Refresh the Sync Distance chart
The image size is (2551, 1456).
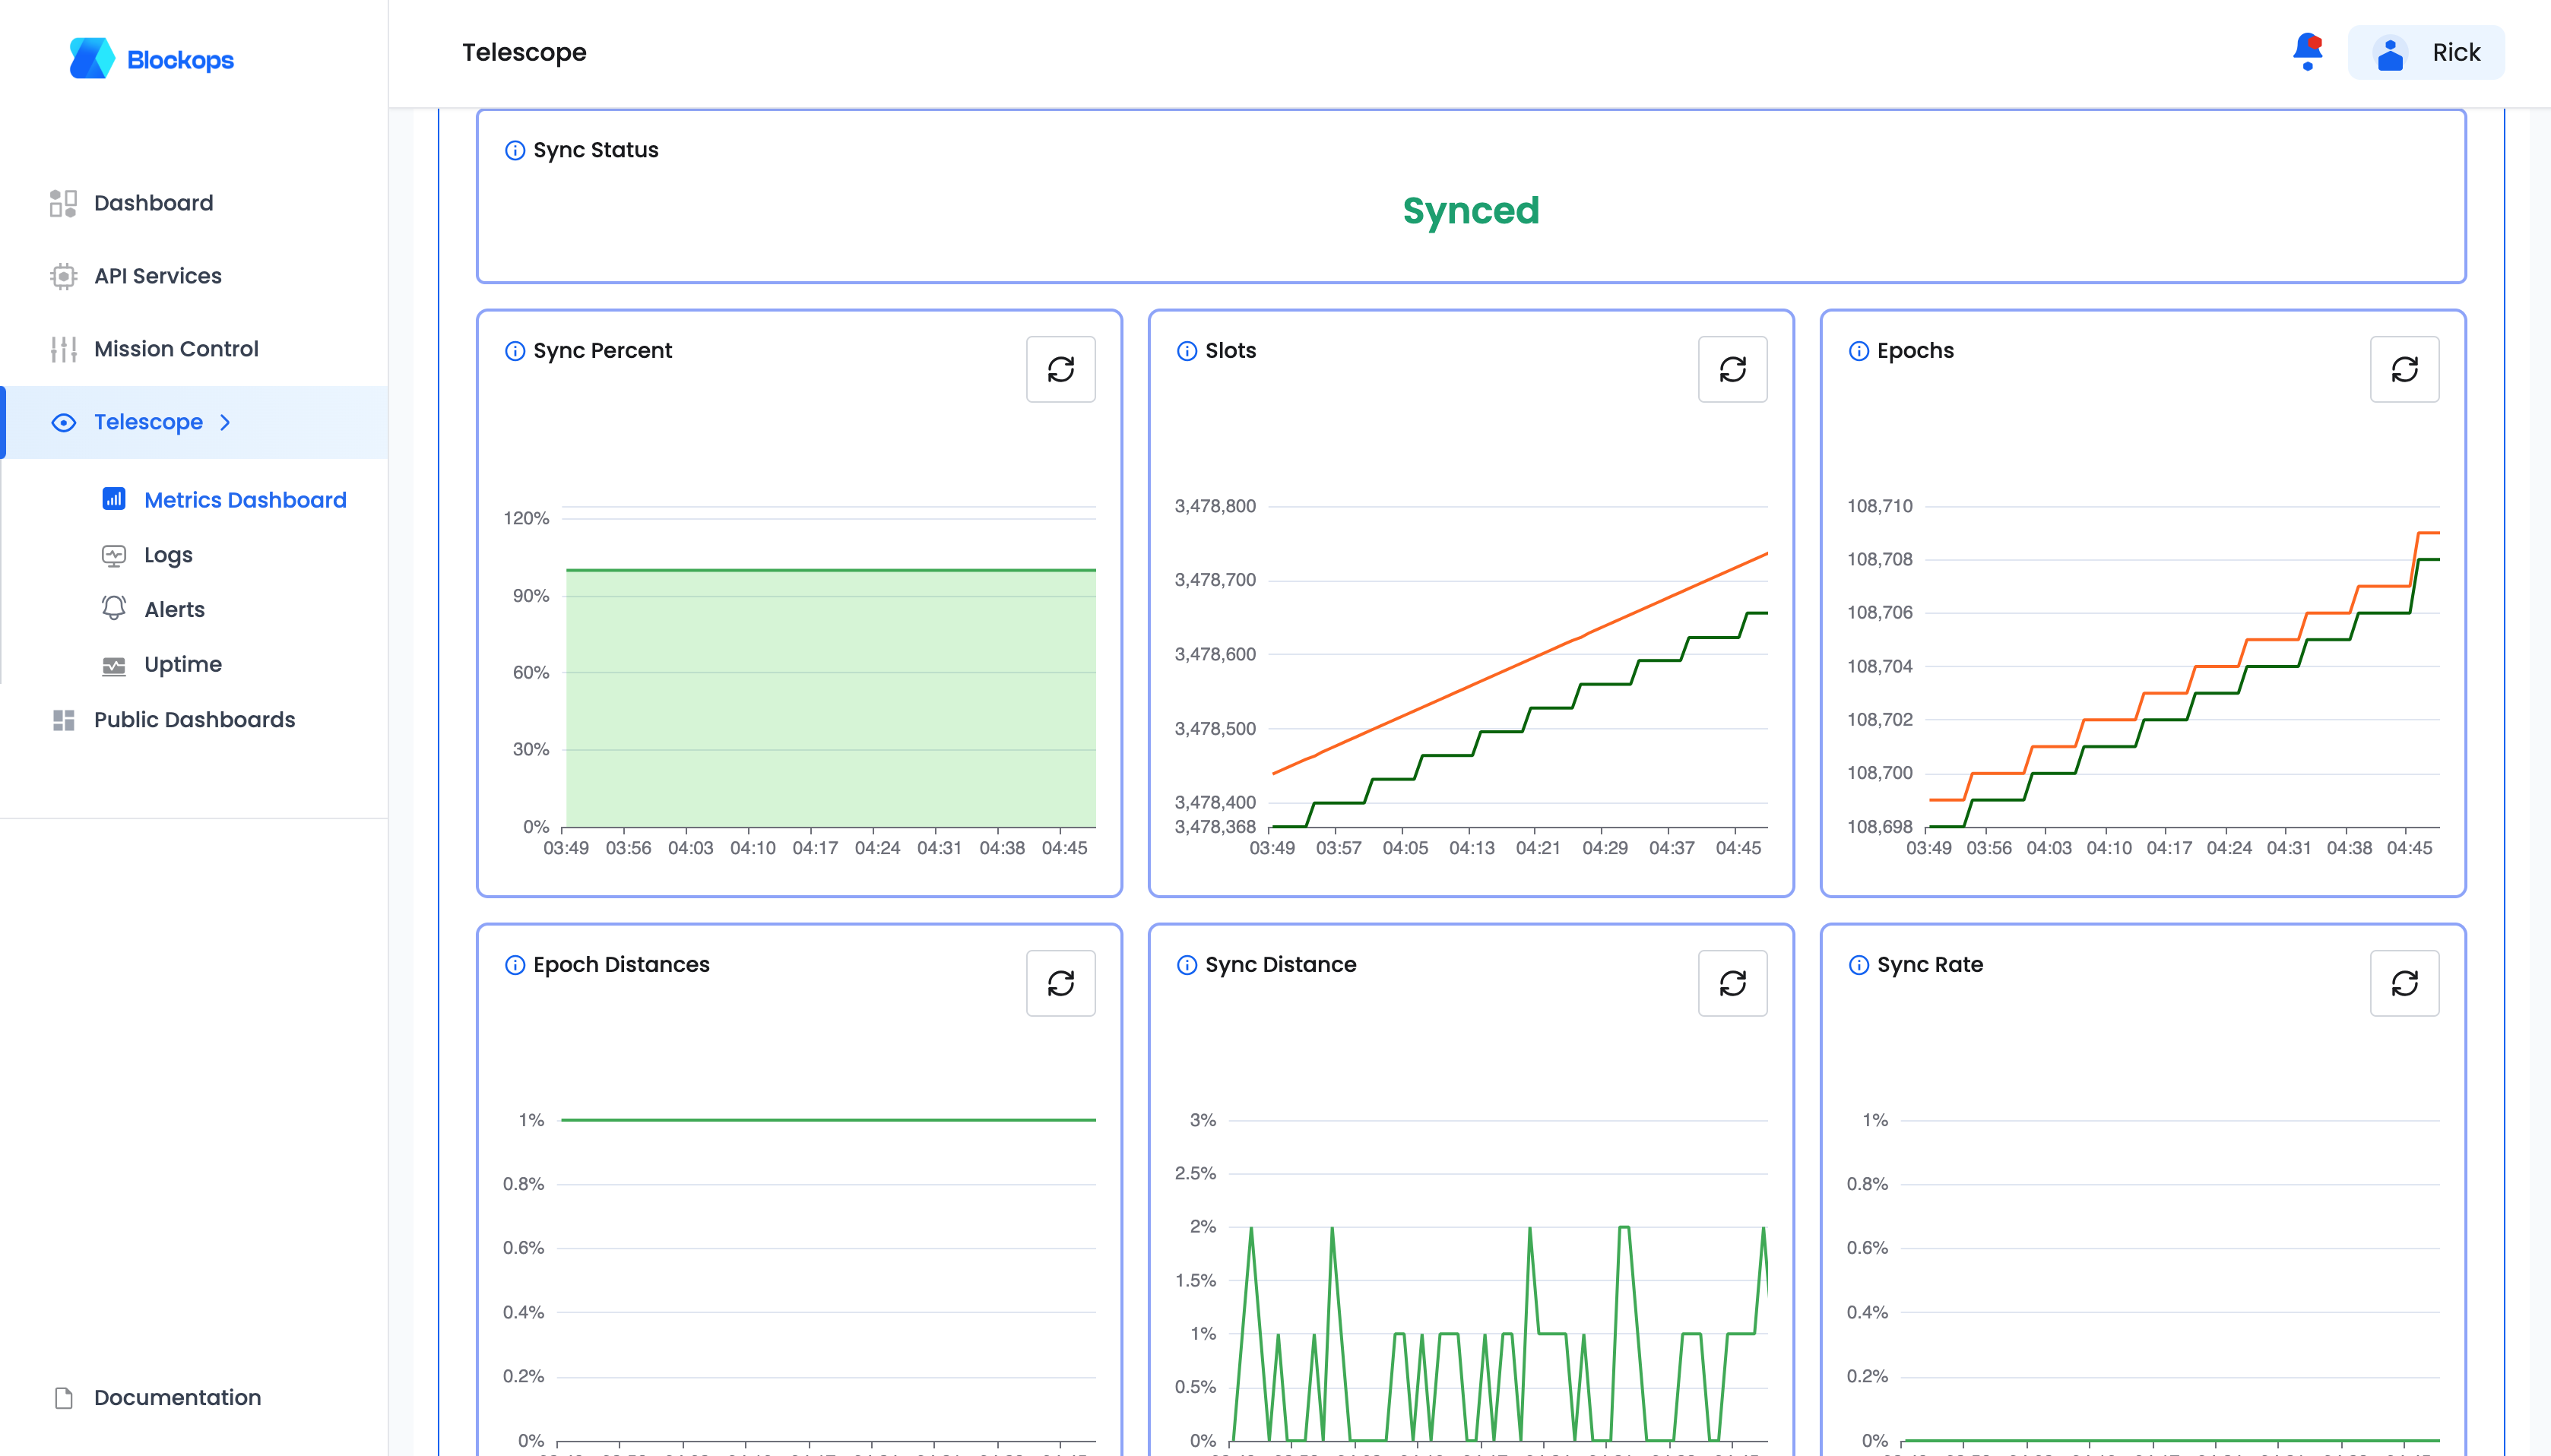(1732, 984)
